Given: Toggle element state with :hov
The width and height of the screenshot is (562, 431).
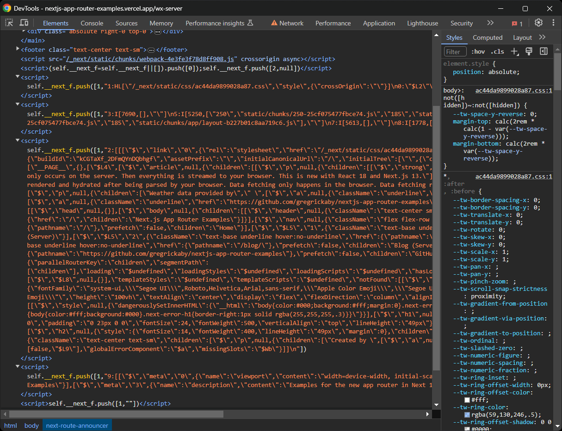Looking at the screenshot, I should 478,51.
